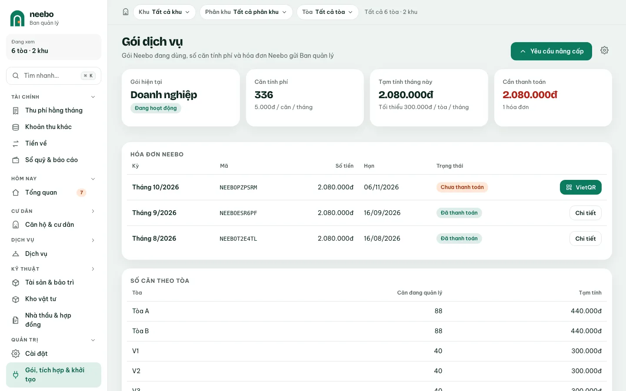Focus the Tìm nhanh search field
This screenshot has height=391, width=626.
click(x=53, y=76)
